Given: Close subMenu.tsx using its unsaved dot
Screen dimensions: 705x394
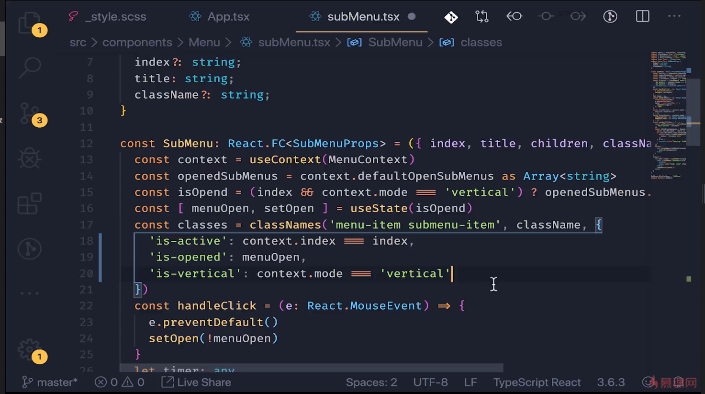Looking at the screenshot, I should click(412, 17).
